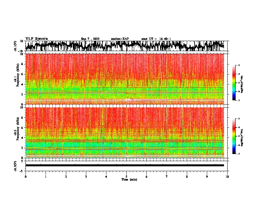This screenshot has height=198, width=256.
Task: Click the time axis tick label "5"
Action: 126,177
